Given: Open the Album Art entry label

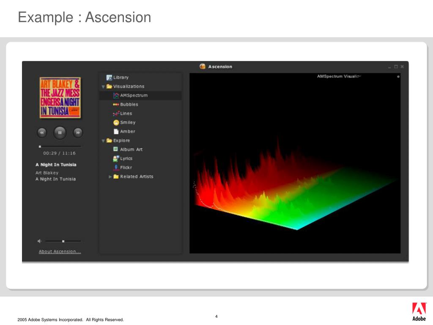Looking at the screenshot, I should coord(131,149).
